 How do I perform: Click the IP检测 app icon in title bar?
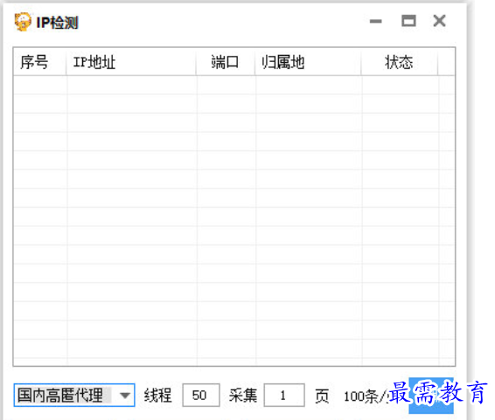click(x=23, y=22)
